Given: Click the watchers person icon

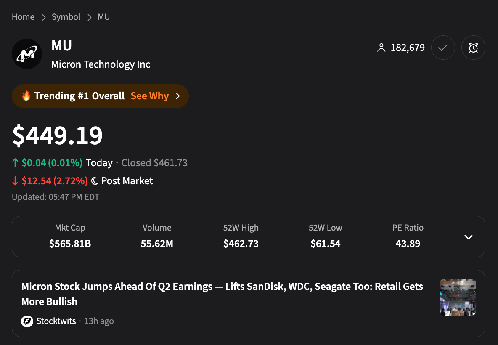Looking at the screenshot, I should tap(381, 48).
